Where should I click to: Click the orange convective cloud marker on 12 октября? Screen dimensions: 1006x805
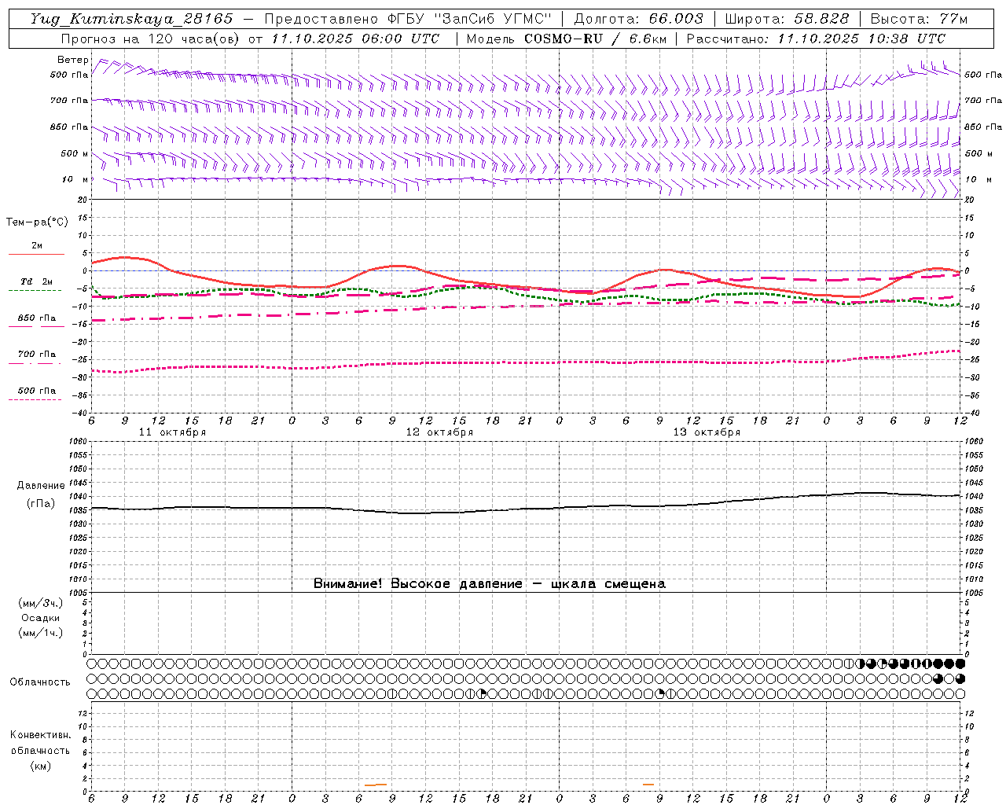pos(376,785)
